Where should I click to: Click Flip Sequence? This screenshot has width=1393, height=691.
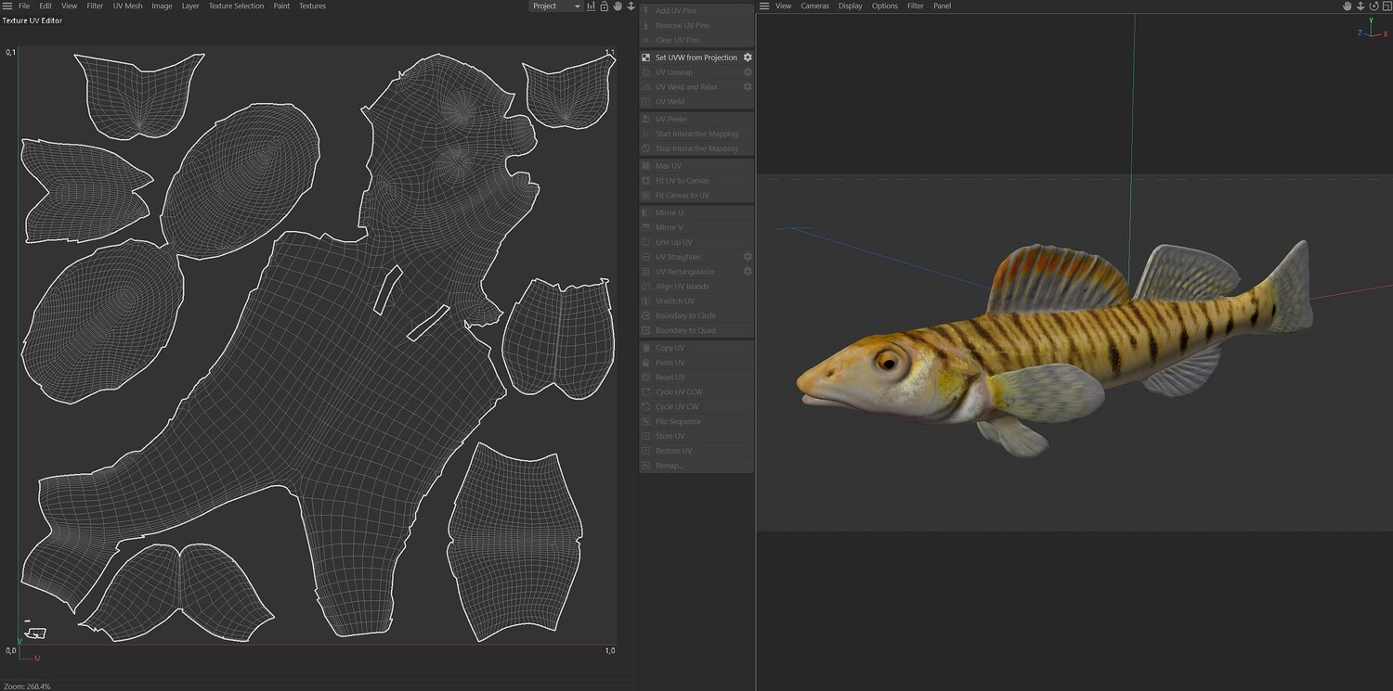pos(696,422)
